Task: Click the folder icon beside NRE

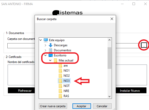Action: (x=60, y=91)
